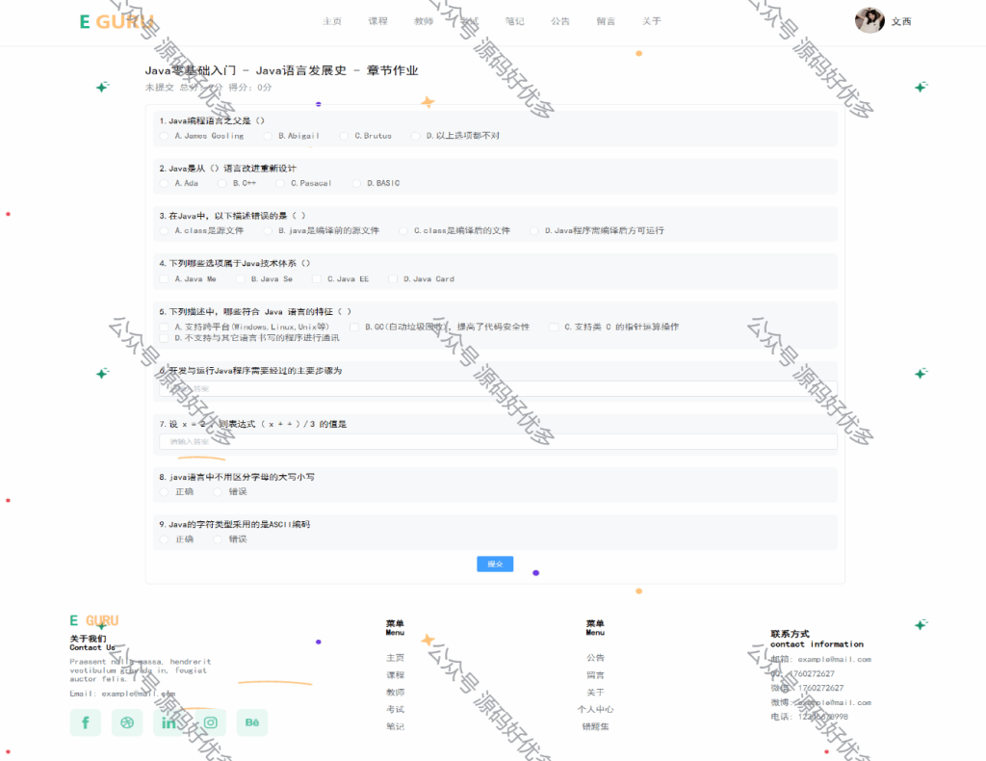
Task: Select 正确 for question 8
Action: [x=164, y=492]
